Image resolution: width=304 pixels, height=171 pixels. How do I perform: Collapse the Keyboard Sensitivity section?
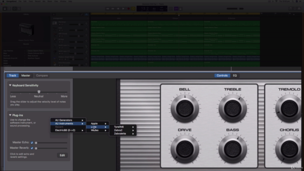click(10, 85)
